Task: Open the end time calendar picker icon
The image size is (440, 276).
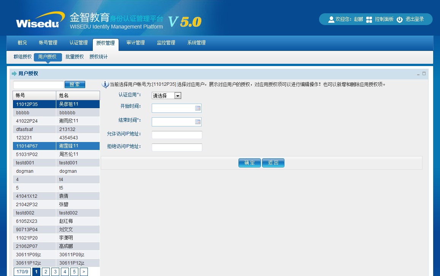Action: (x=197, y=122)
